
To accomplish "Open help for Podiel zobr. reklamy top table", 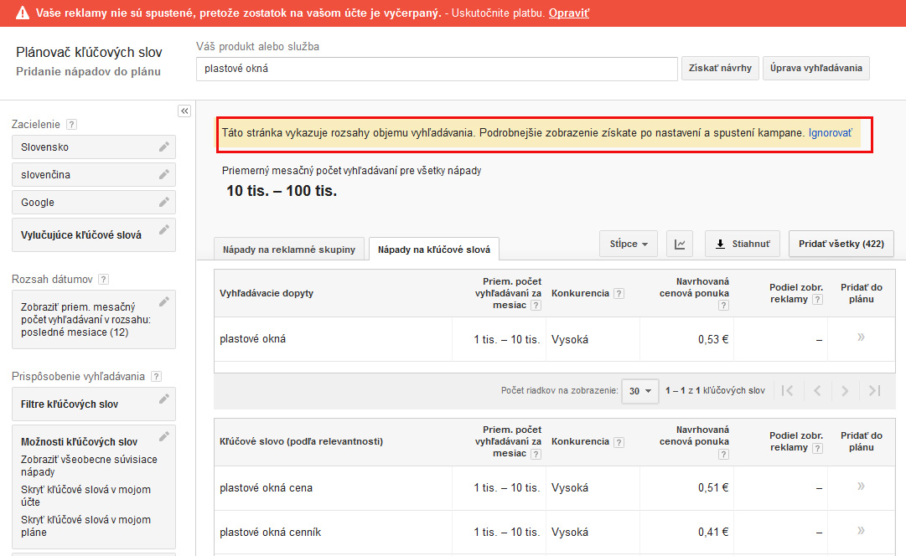I will [818, 299].
